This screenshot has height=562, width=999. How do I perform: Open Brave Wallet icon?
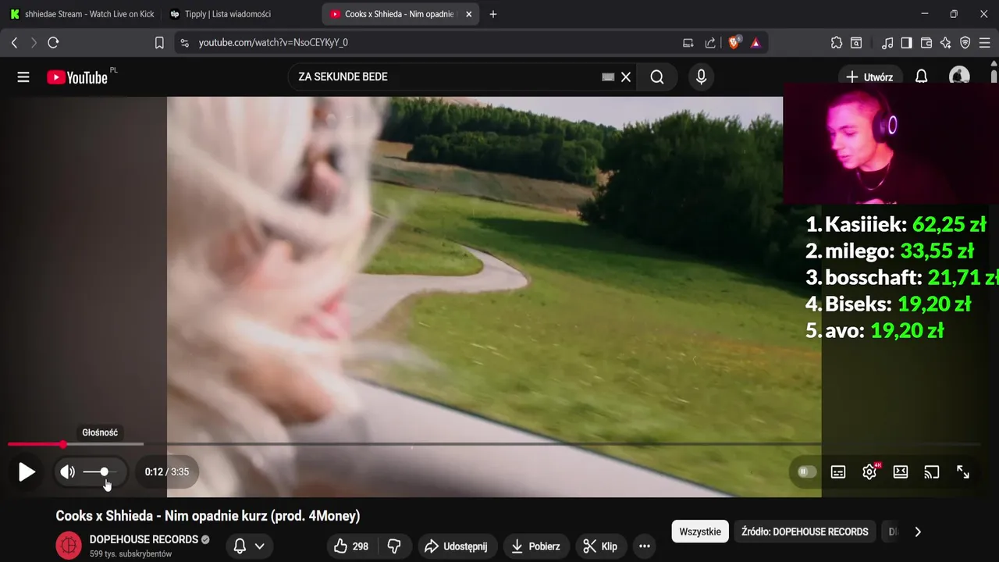pyautogui.click(x=926, y=43)
